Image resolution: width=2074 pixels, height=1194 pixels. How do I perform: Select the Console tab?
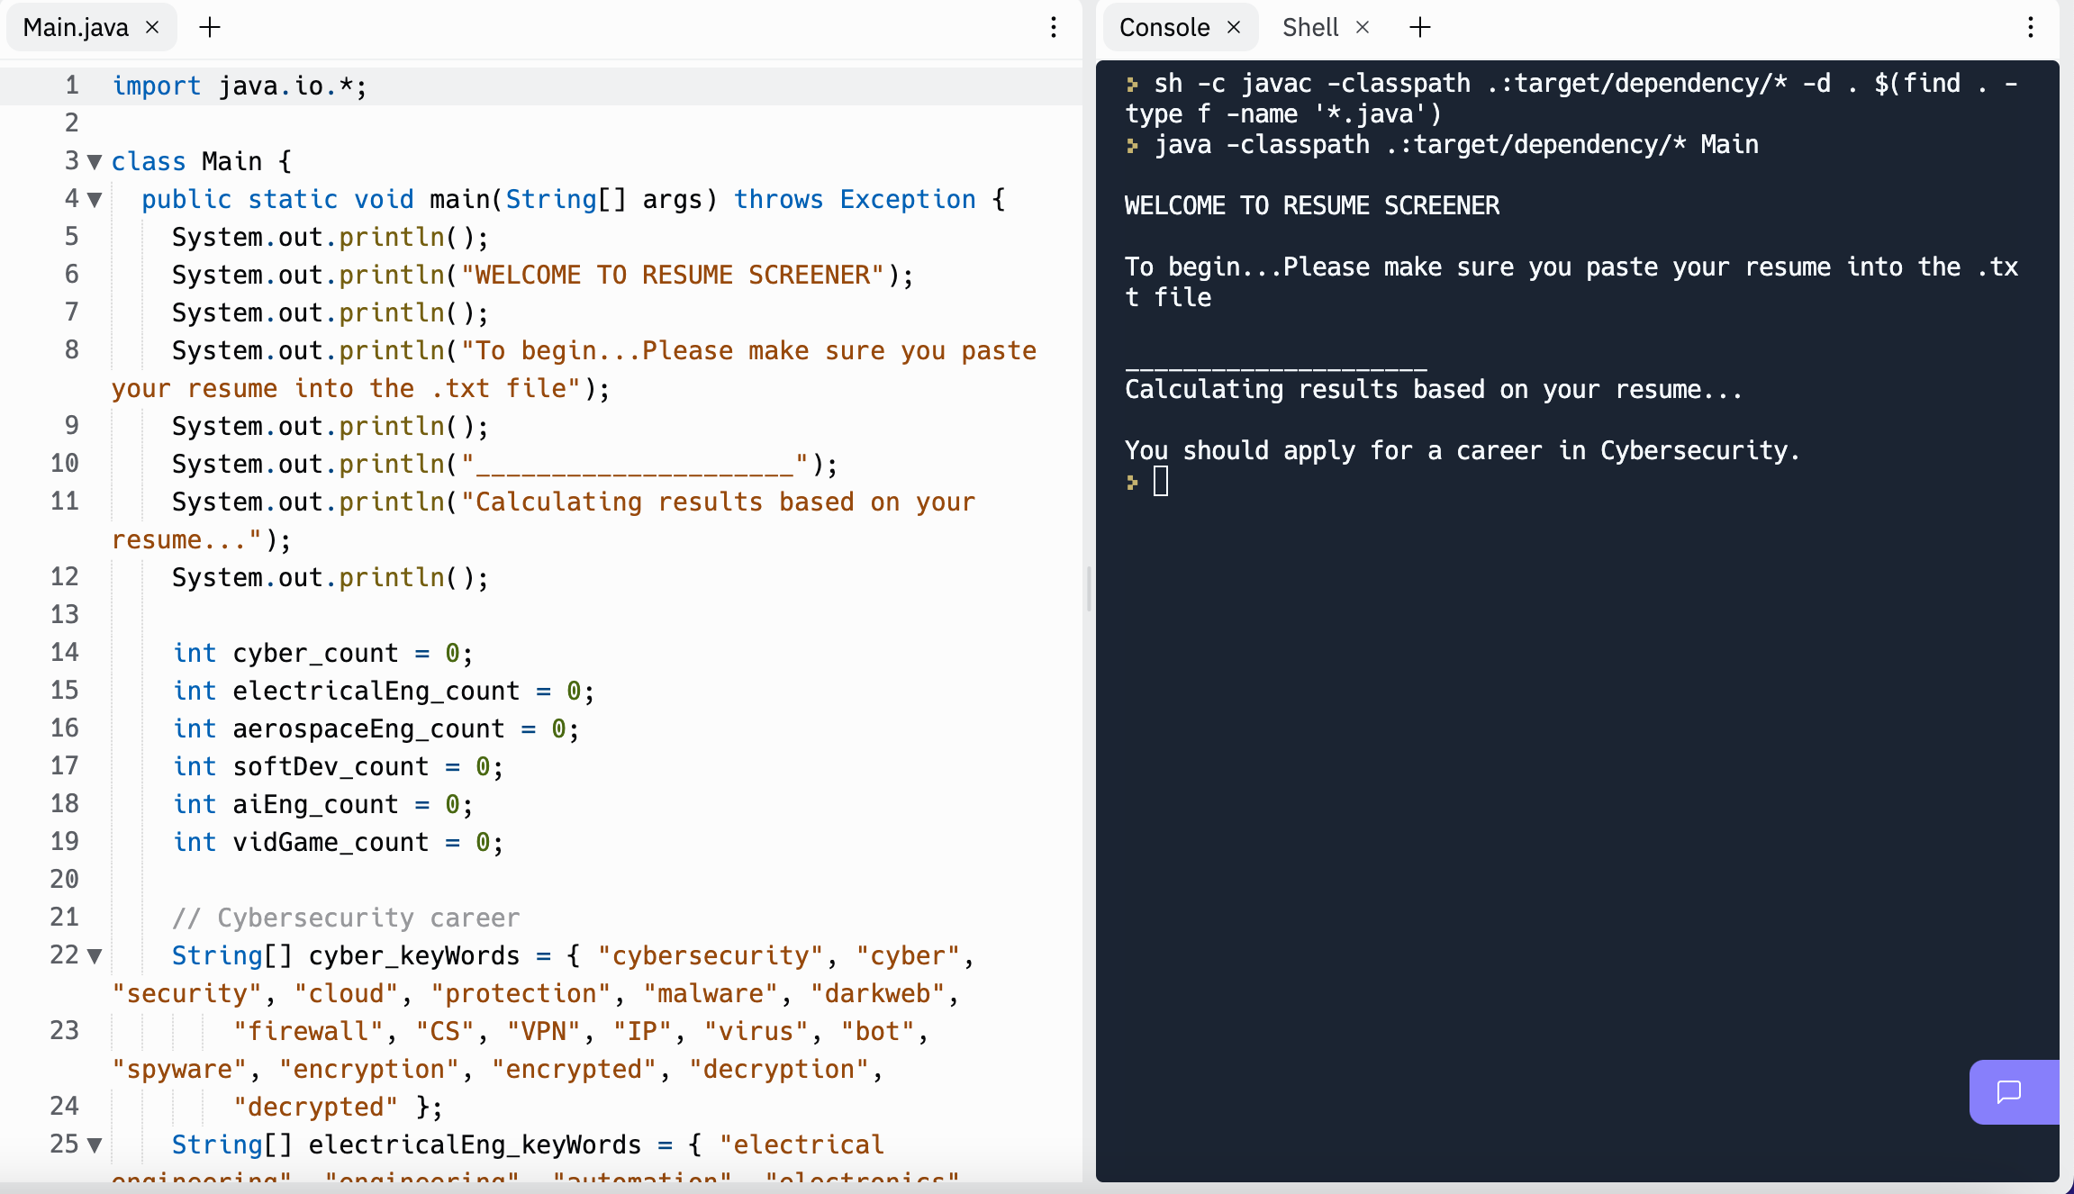pos(1164,27)
